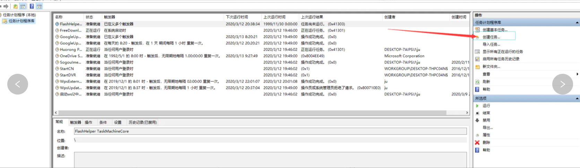This screenshot has height=168, width=580.
Task: Click the (0x8004EE49) last result cell
Action: click(x=313, y=56)
